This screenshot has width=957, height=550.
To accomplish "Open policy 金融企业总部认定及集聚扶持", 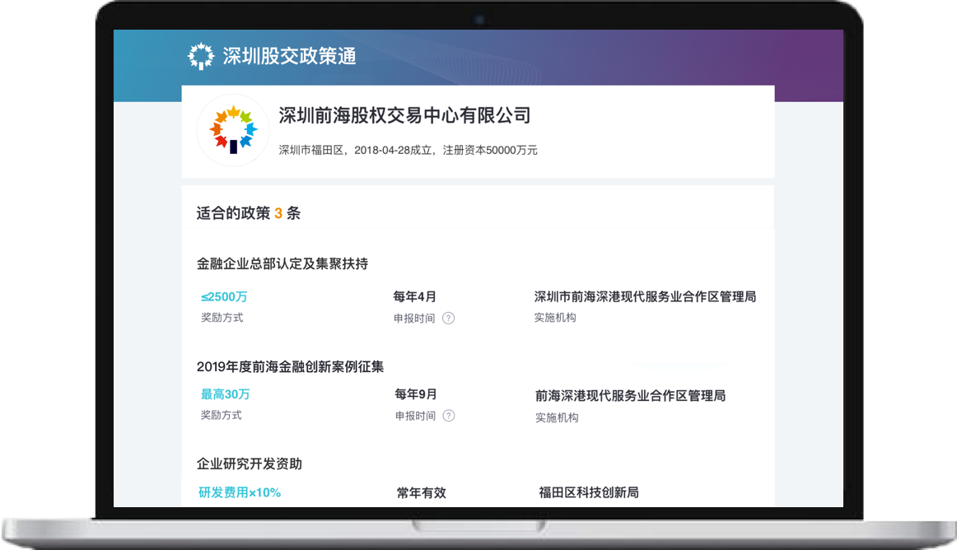I will pos(282,263).
